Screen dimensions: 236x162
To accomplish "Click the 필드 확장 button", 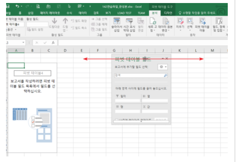I will coord(79,21).
